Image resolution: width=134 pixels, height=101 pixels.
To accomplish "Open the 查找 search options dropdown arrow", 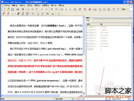I will [x=128, y=9].
